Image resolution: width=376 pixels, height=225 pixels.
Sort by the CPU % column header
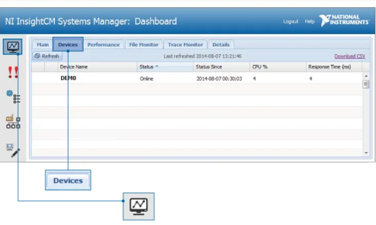(278, 66)
